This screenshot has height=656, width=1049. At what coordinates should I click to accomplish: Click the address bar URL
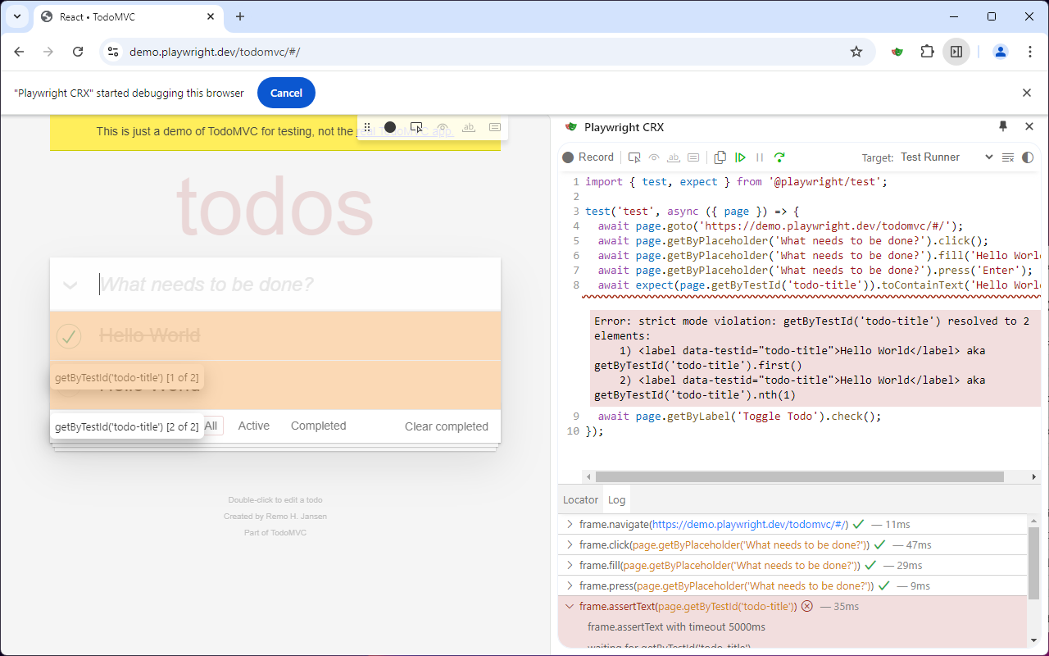coord(215,52)
